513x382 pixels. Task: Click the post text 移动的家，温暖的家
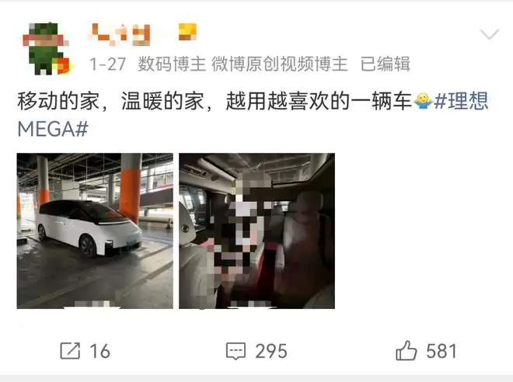point(110,101)
